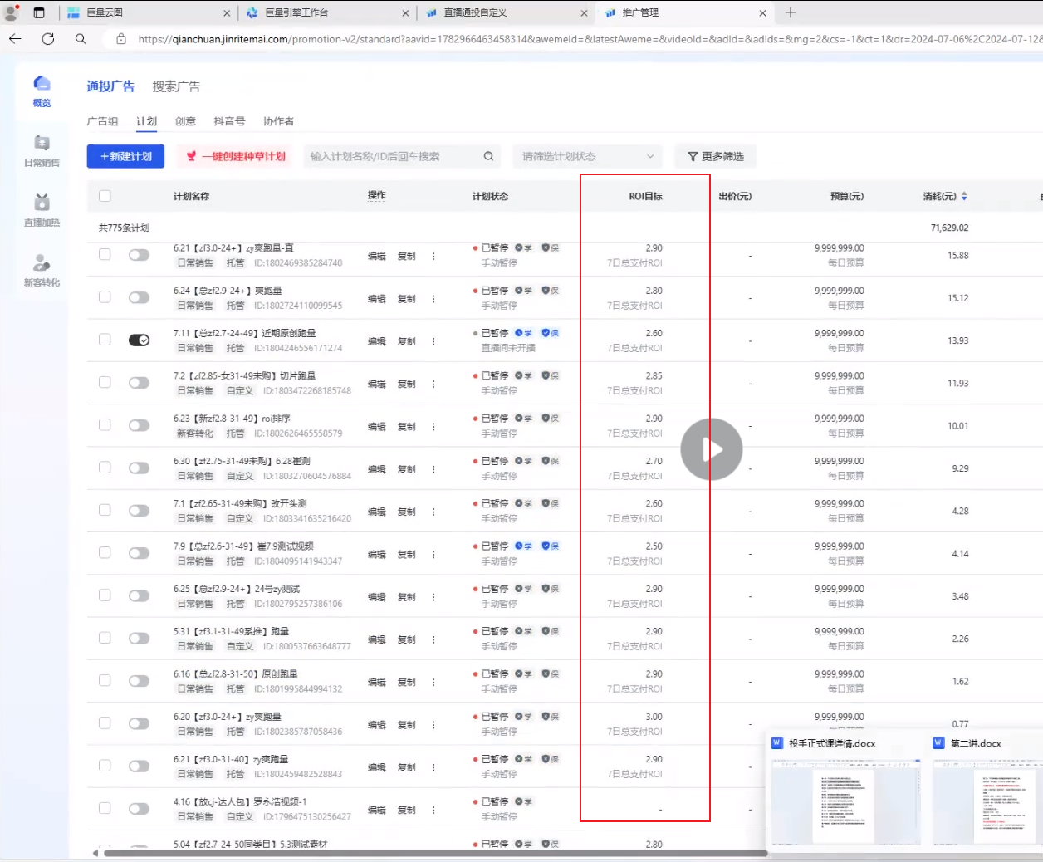
Task: Click 编辑 for the 7.2 切片跑量 plan
Action: coord(377,384)
